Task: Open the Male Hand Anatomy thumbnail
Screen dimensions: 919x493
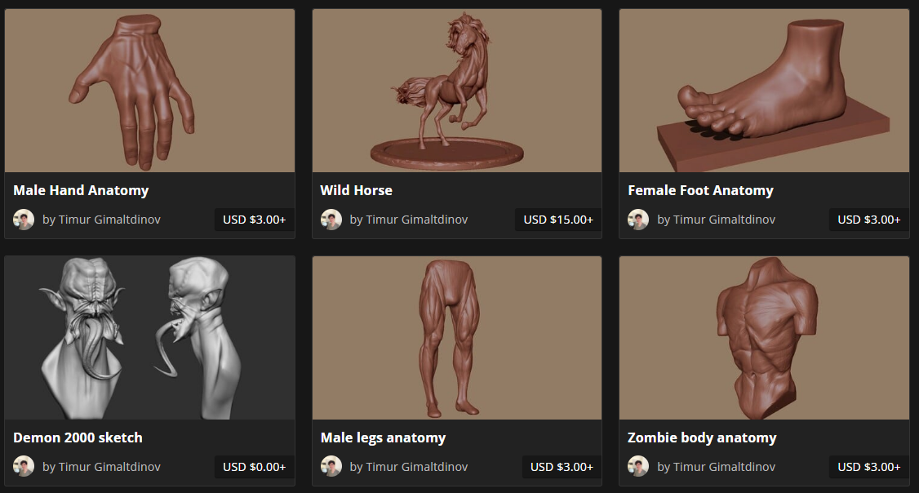Action: (149, 91)
